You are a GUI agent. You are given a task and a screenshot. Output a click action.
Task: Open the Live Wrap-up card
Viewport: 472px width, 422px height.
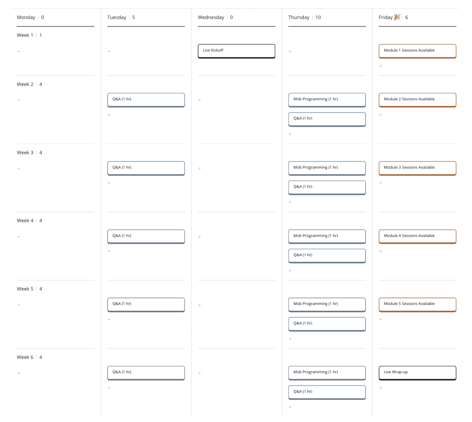pos(417,373)
